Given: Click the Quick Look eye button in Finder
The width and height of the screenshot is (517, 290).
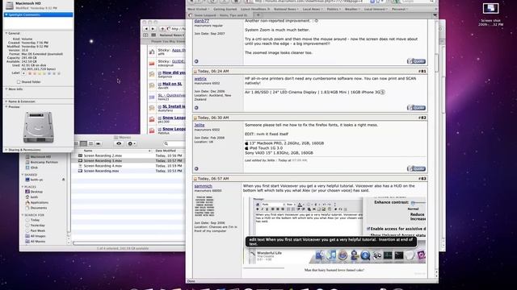Looking at the screenshot, I should (119, 143).
